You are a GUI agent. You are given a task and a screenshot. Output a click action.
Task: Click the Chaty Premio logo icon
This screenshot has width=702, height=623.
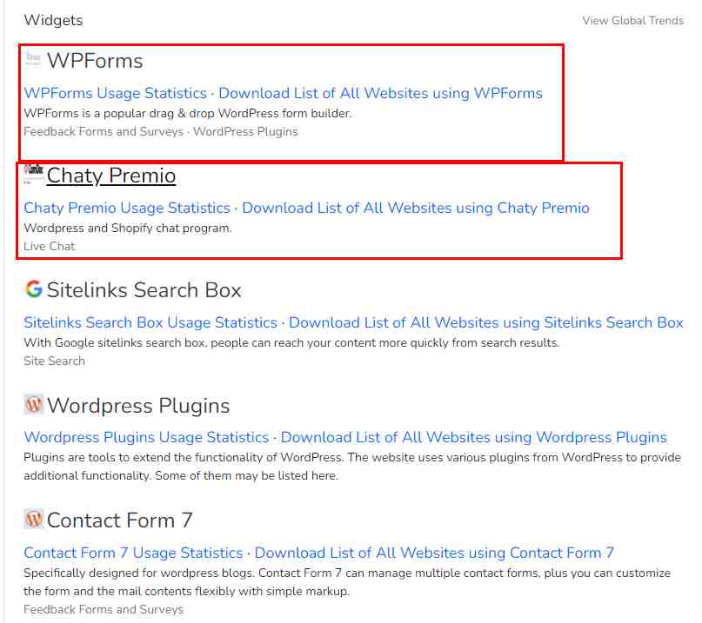[x=34, y=175]
